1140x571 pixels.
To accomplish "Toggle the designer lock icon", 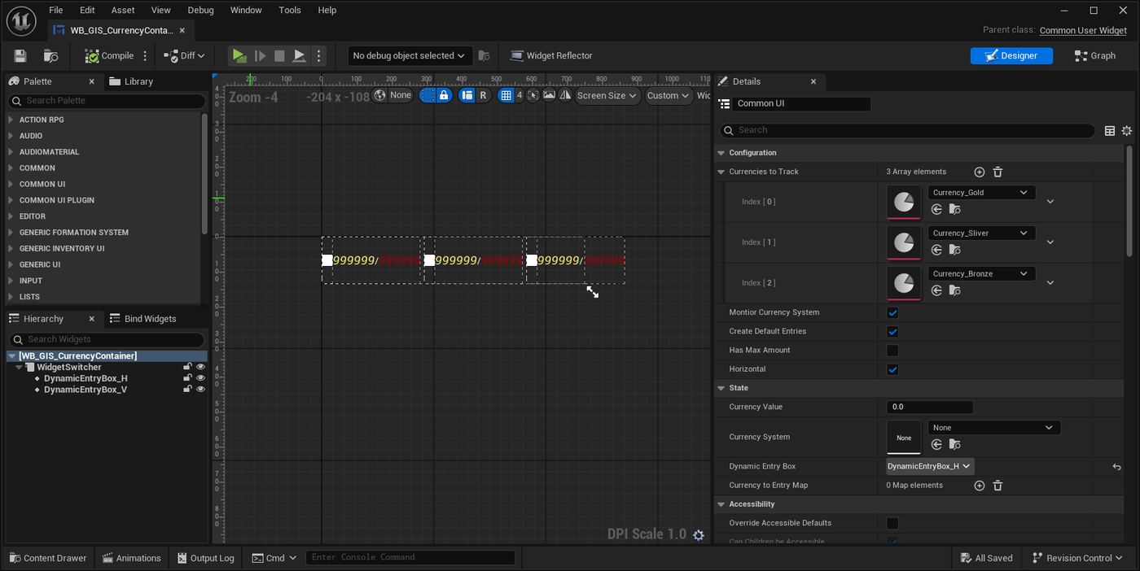I will 444,95.
